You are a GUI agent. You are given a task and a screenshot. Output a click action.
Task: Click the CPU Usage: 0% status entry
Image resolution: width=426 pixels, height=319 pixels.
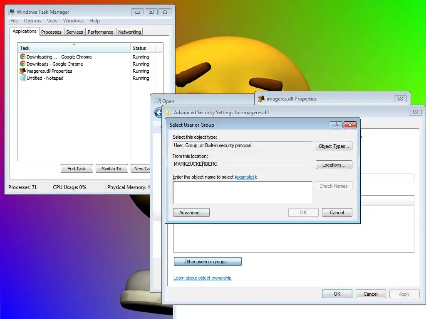click(x=69, y=187)
